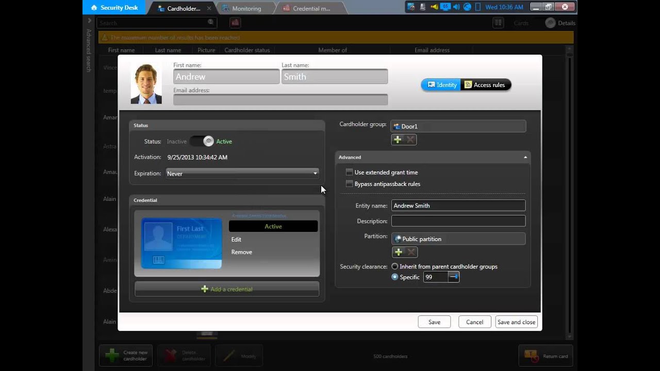Close the Cardholder tab with its X
Image resolution: width=660 pixels, height=371 pixels.
209,8
